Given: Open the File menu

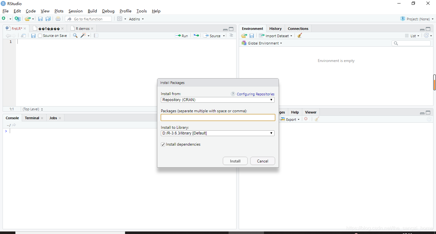Looking at the screenshot, I should click(x=5, y=11).
